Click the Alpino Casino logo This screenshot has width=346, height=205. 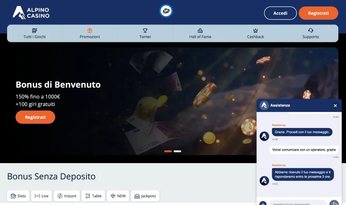31,13
